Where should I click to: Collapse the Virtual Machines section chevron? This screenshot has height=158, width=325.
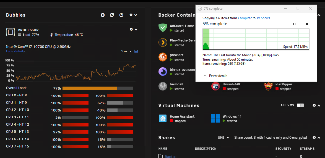[319, 106]
